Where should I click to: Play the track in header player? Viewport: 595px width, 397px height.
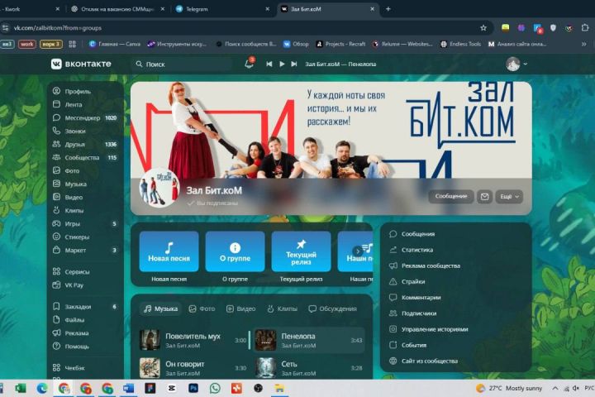tap(282, 64)
